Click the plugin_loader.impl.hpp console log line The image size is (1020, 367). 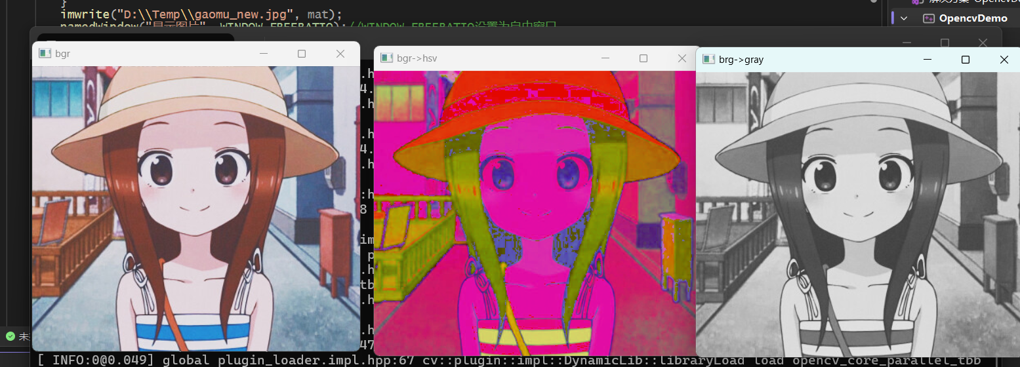tap(509, 360)
